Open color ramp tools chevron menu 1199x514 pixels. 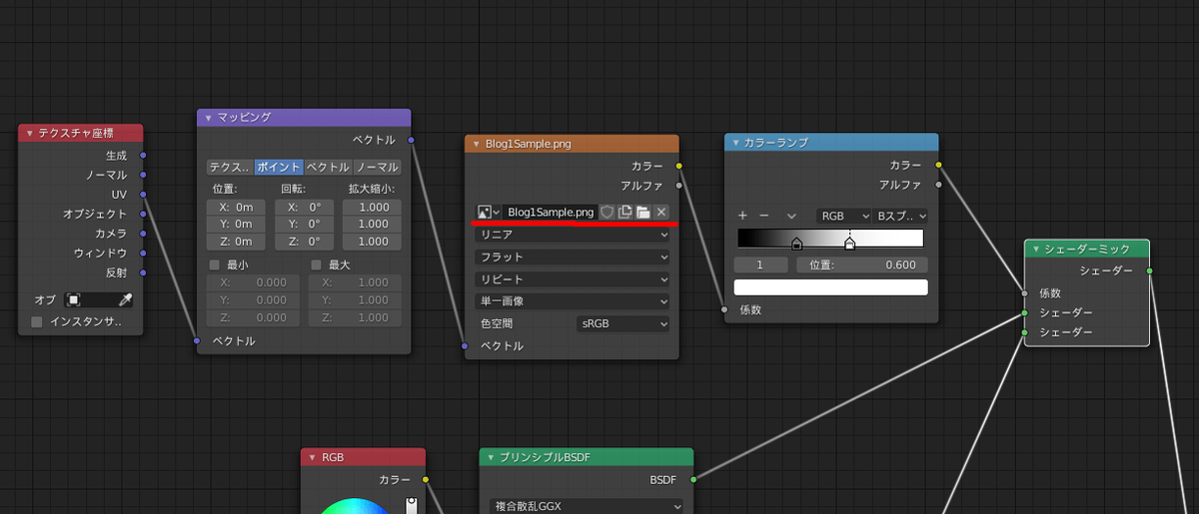click(x=791, y=216)
